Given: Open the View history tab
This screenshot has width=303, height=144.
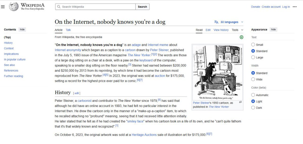Looking at the screenshot, I should [x=221, y=30].
